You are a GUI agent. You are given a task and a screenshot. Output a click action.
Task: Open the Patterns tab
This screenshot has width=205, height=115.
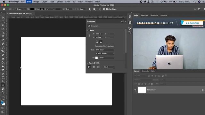[x=164, y=15]
